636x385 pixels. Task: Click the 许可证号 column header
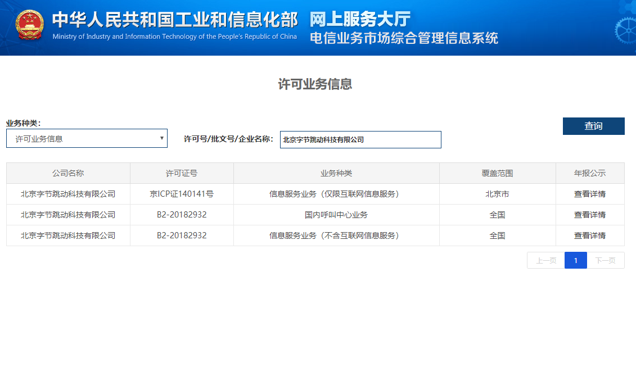[x=182, y=173]
